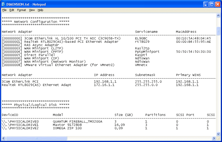The width and height of the screenshot is (222, 142).
Task: Click MAC address 50:50:54:50:30:30
Action: (194, 52)
